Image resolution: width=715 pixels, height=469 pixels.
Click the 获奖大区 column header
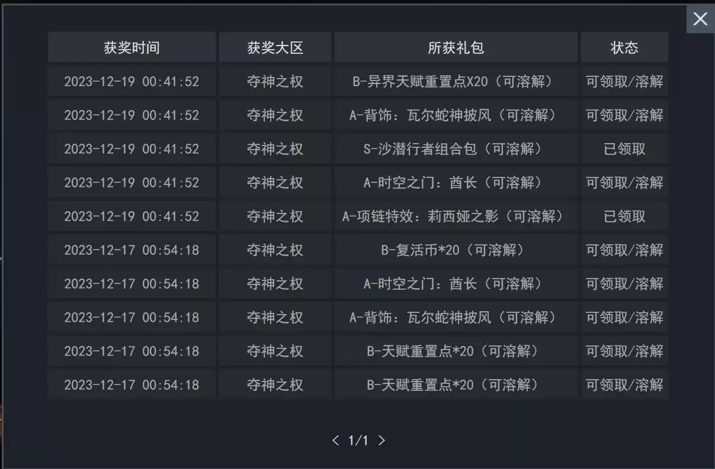point(275,48)
